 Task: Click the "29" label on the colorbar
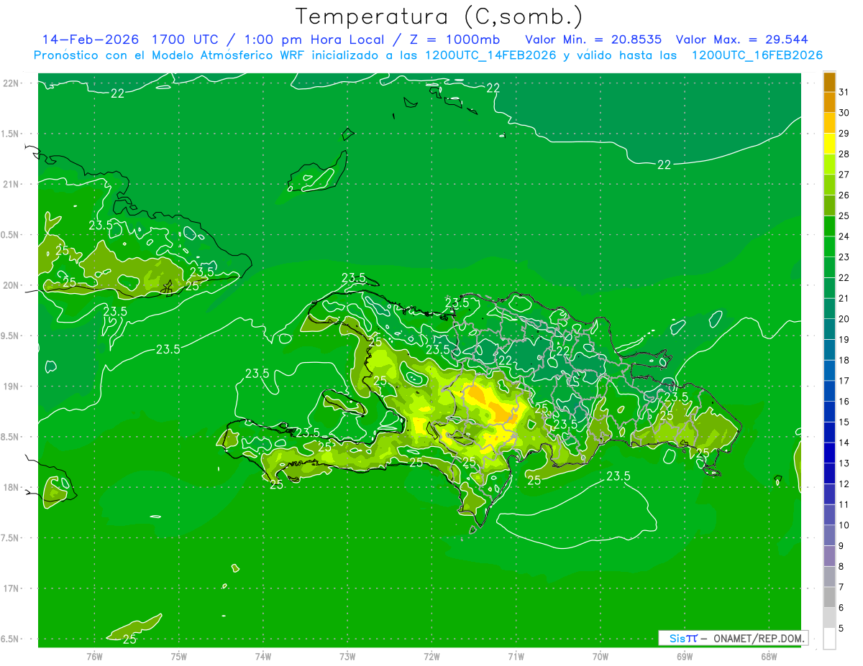844,134
